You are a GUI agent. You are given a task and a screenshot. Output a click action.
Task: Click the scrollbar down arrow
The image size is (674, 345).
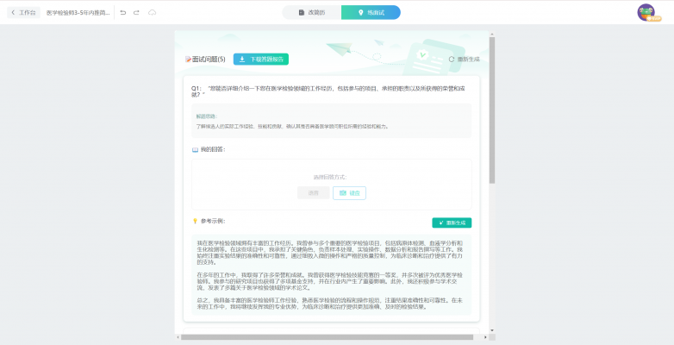492,330
